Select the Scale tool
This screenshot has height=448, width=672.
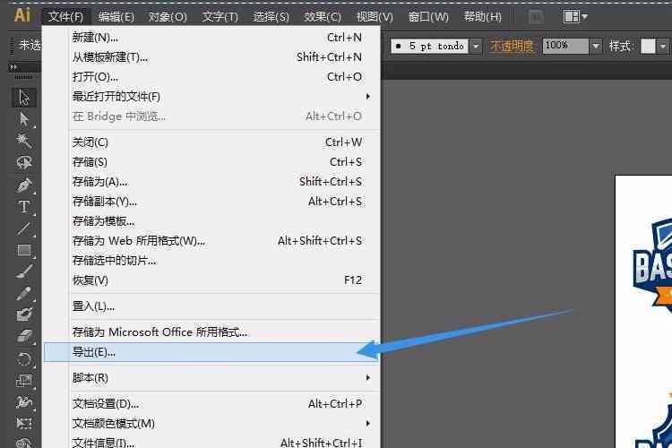click(24, 381)
